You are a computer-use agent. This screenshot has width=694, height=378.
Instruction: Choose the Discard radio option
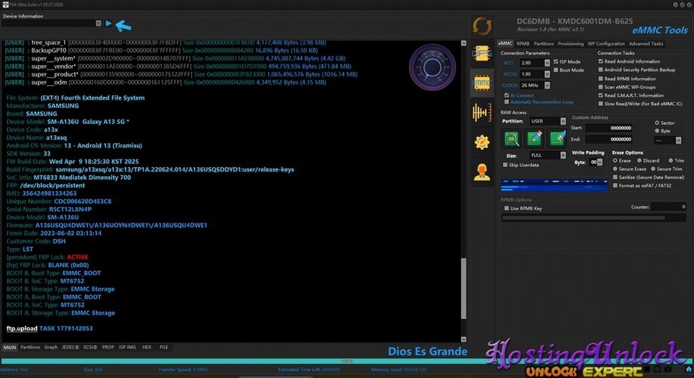(639, 161)
